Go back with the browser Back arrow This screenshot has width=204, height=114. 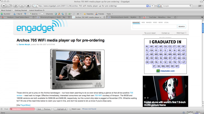point(4,6)
